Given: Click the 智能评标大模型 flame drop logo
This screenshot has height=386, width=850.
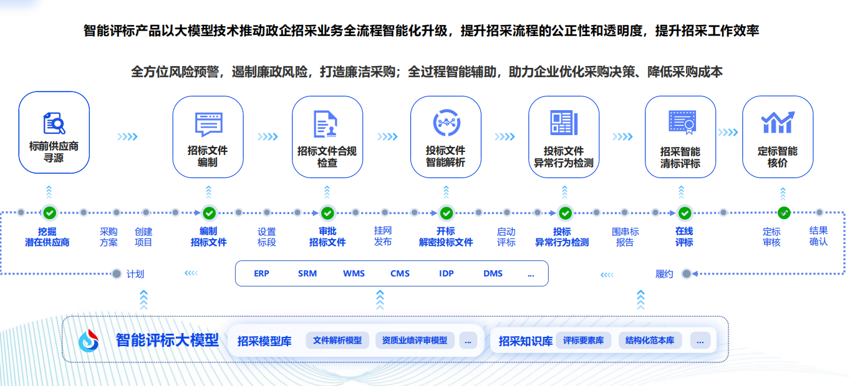Looking at the screenshot, I should [89, 340].
